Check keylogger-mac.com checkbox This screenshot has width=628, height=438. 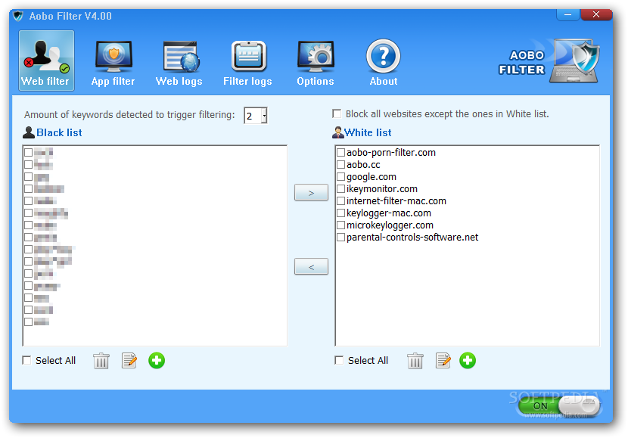point(340,213)
